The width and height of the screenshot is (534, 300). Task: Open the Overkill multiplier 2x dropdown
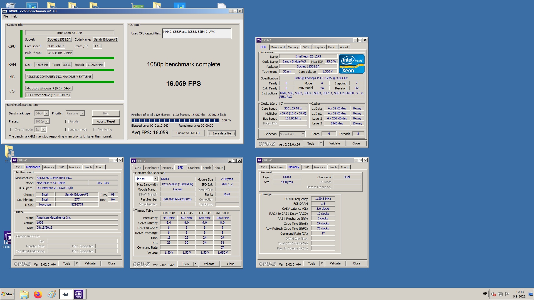[40, 129]
